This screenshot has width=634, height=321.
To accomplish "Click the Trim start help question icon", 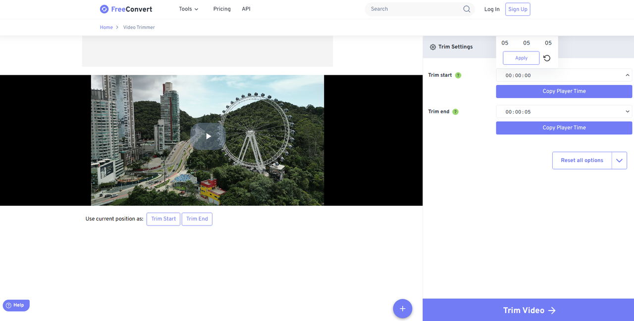I will (x=458, y=75).
